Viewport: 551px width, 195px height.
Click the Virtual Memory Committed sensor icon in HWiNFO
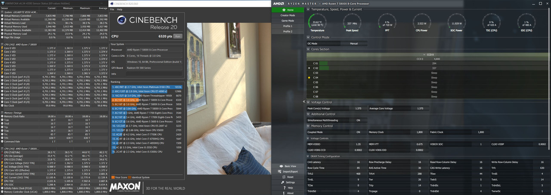2,15
